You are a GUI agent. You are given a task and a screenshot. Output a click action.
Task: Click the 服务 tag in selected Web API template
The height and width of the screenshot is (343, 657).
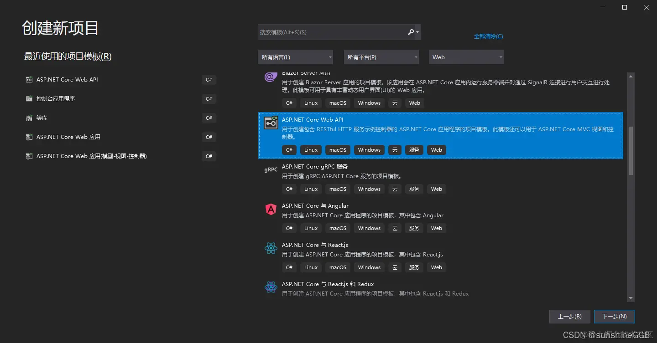(x=414, y=150)
